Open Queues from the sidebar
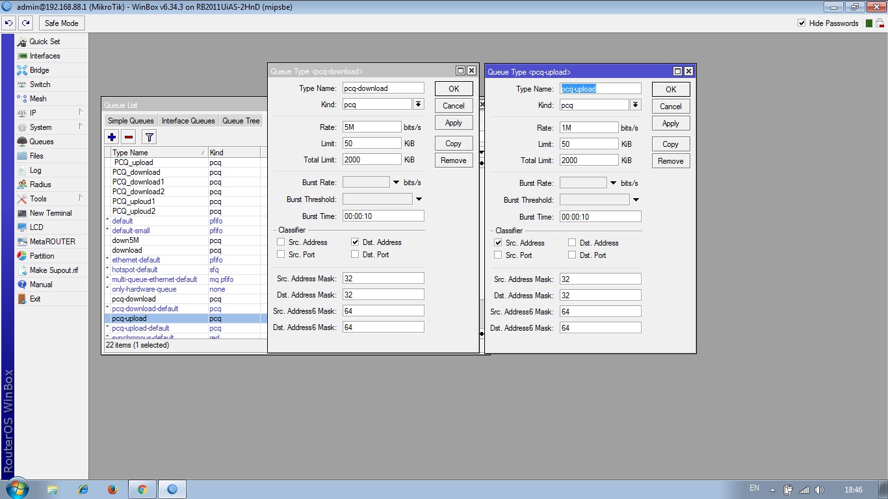Screen dimensions: 888x499 42,142
